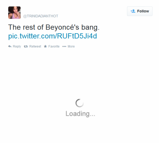Expand the More options label
Viewport: 159px width, 143px height.
(71, 46)
